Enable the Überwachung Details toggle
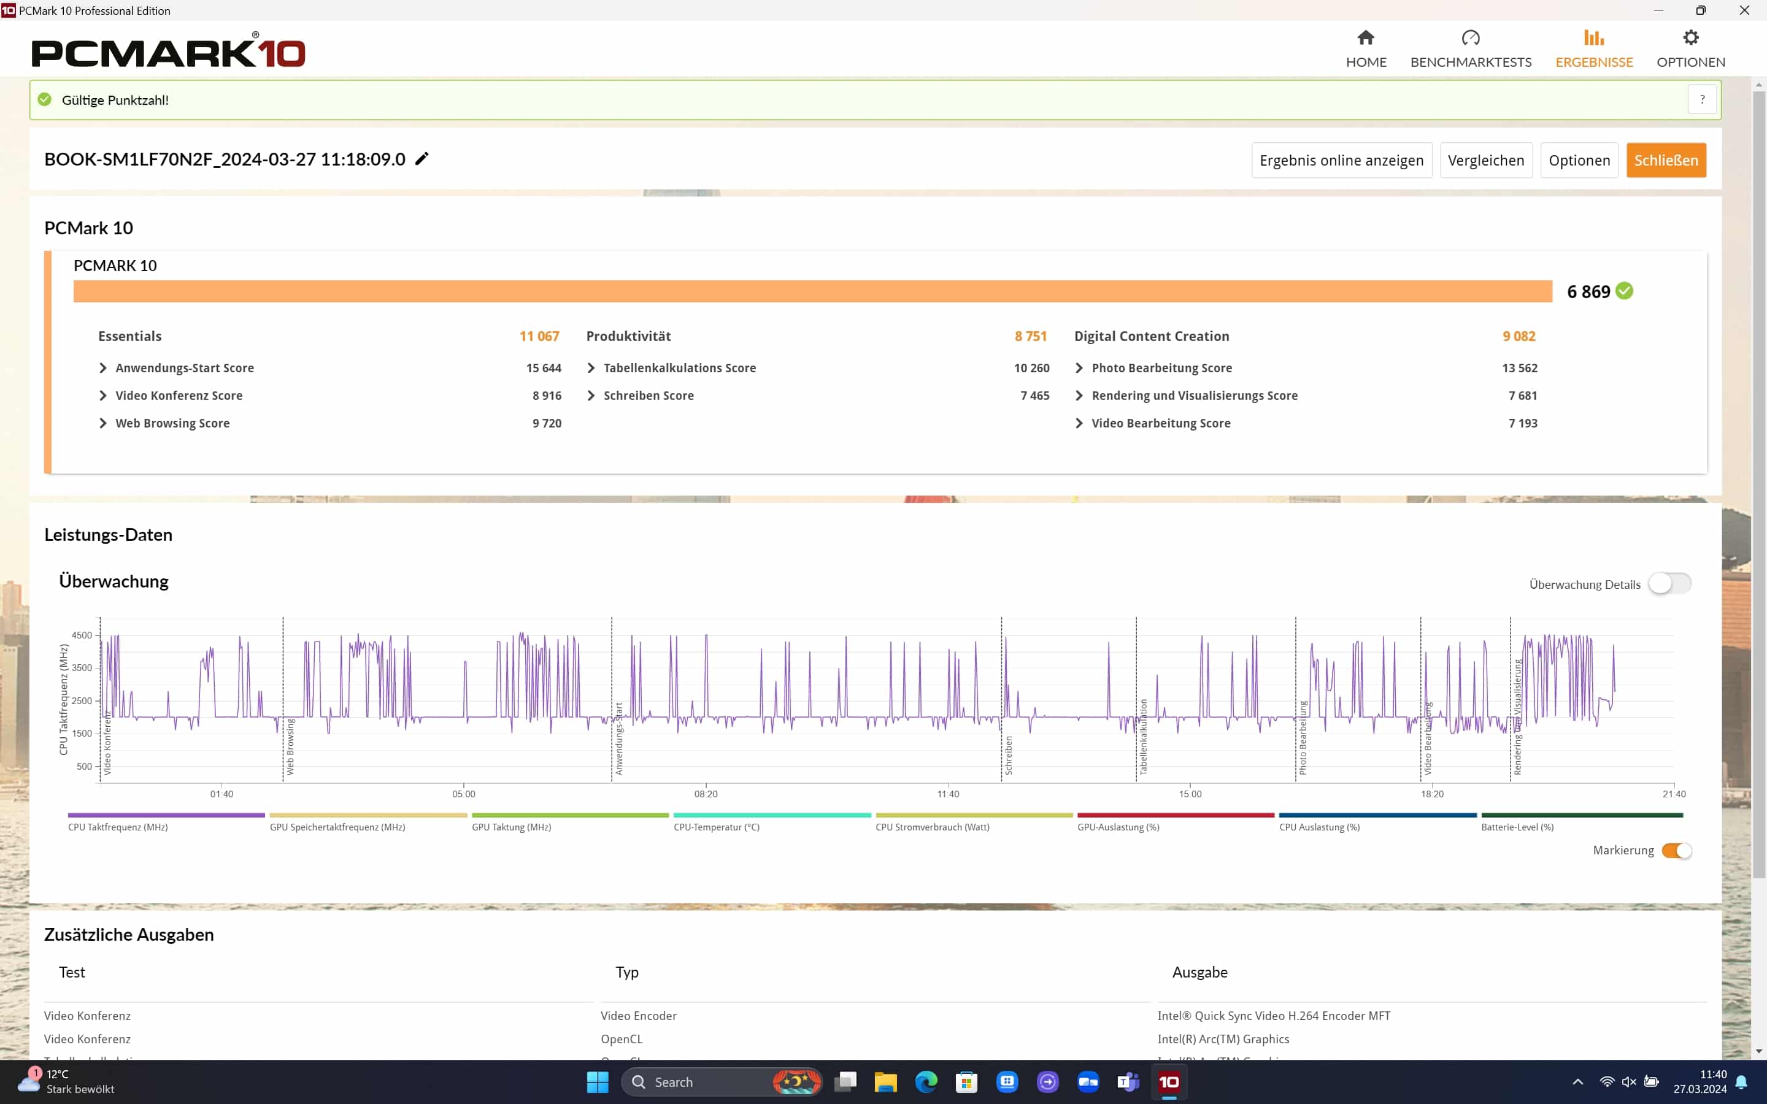The image size is (1767, 1104). click(1669, 583)
